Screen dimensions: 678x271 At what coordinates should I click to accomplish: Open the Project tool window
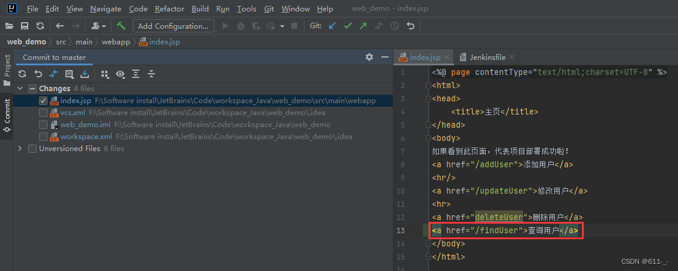[x=7, y=70]
